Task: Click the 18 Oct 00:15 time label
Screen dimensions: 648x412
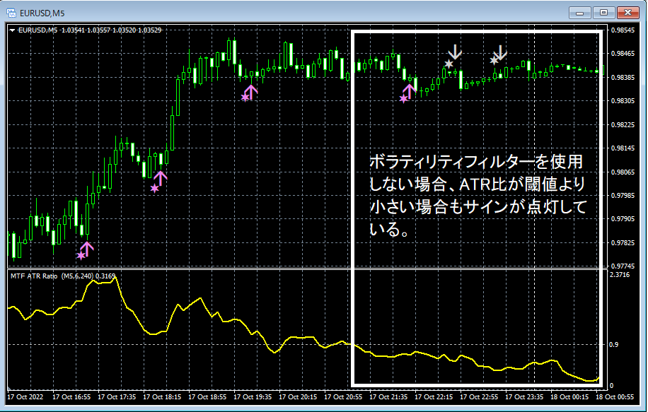Action: pyautogui.click(x=569, y=397)
